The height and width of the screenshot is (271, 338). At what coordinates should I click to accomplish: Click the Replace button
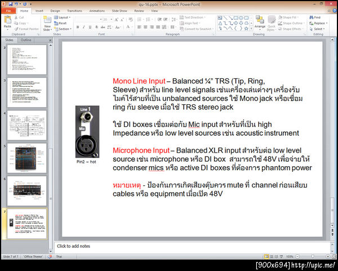318,23
